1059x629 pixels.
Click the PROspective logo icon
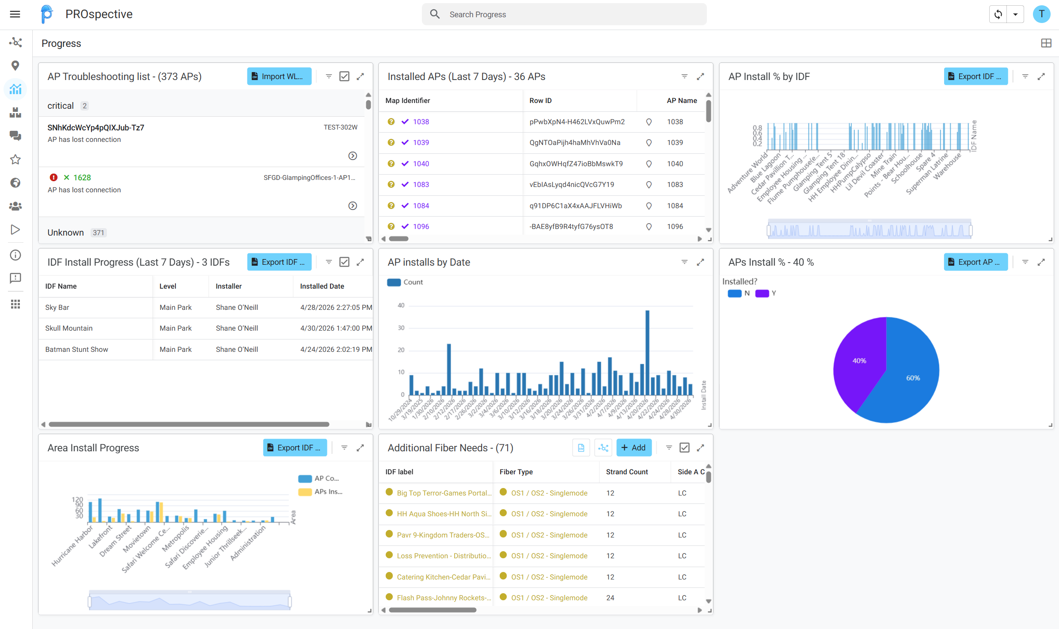point(46,14)
